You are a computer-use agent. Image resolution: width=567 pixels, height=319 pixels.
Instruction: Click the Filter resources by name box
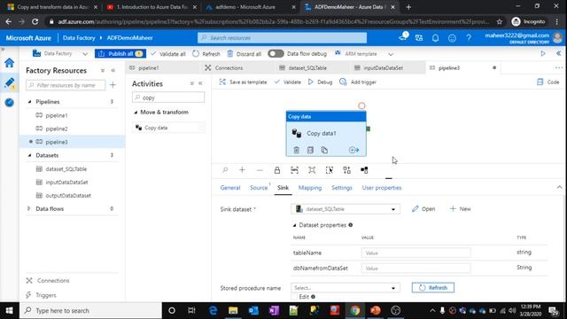(x=66, y=85)
